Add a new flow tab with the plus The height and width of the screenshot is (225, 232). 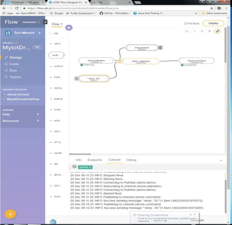click(x=69, y=28)
